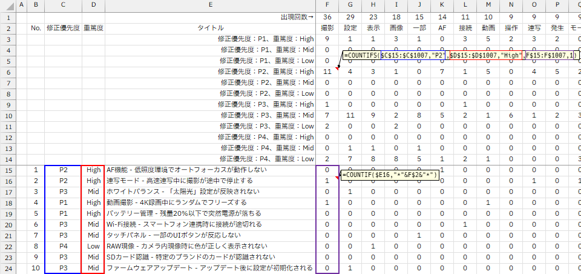Image resolution: width=581 pixels, height=274 pixels.
Task: Click the Wi-Fi接続 title cell
Action: [x=210, y=225]
